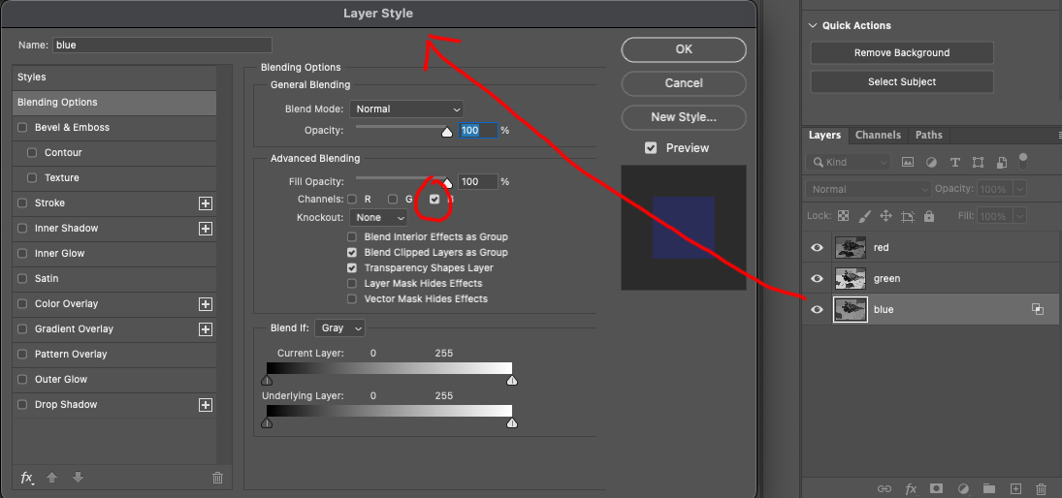
Task: Open the Blend If Gray dropdown
Action: [339, 328]
